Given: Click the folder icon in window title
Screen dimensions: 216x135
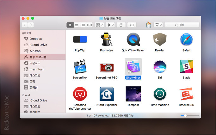Looking at the screenshot, I should (101, 18).
